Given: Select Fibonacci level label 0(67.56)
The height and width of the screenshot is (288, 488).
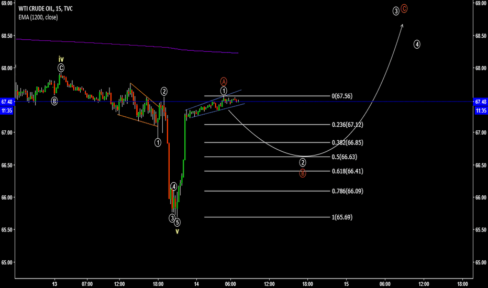Looking at the screenshot, I should click(x=342, y=96).
